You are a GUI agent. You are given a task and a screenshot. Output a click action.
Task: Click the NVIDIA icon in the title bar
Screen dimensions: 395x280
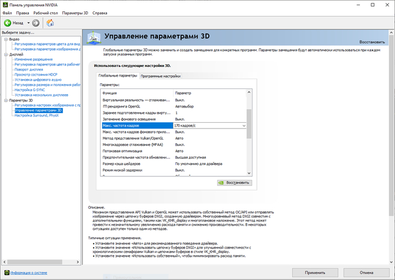pos(5,4)
